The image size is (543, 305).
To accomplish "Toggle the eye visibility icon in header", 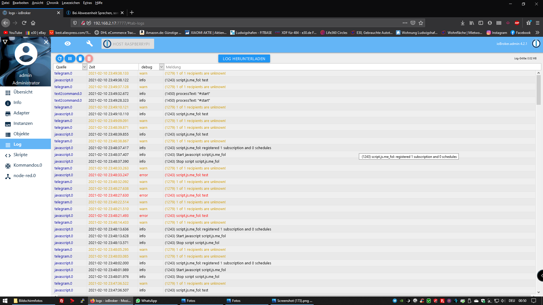I will coord(68,44).
